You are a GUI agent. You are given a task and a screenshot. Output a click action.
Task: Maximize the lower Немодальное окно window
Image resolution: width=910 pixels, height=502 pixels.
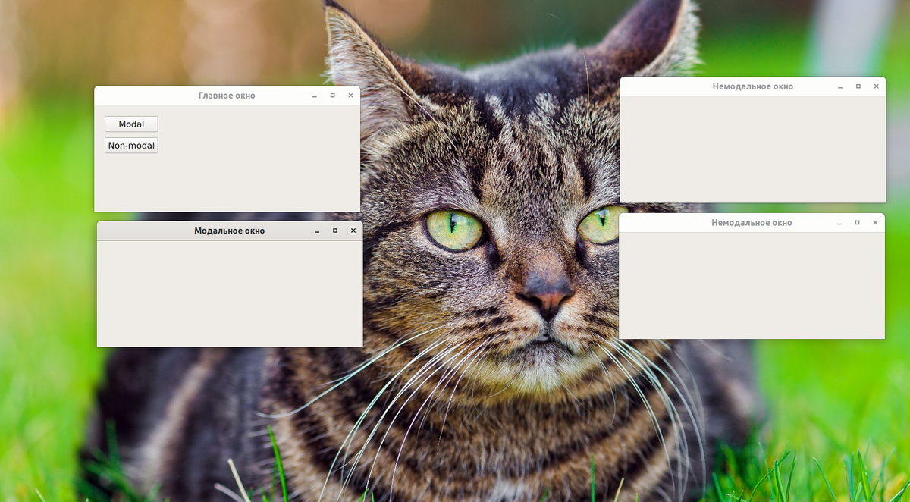point(858,223)
